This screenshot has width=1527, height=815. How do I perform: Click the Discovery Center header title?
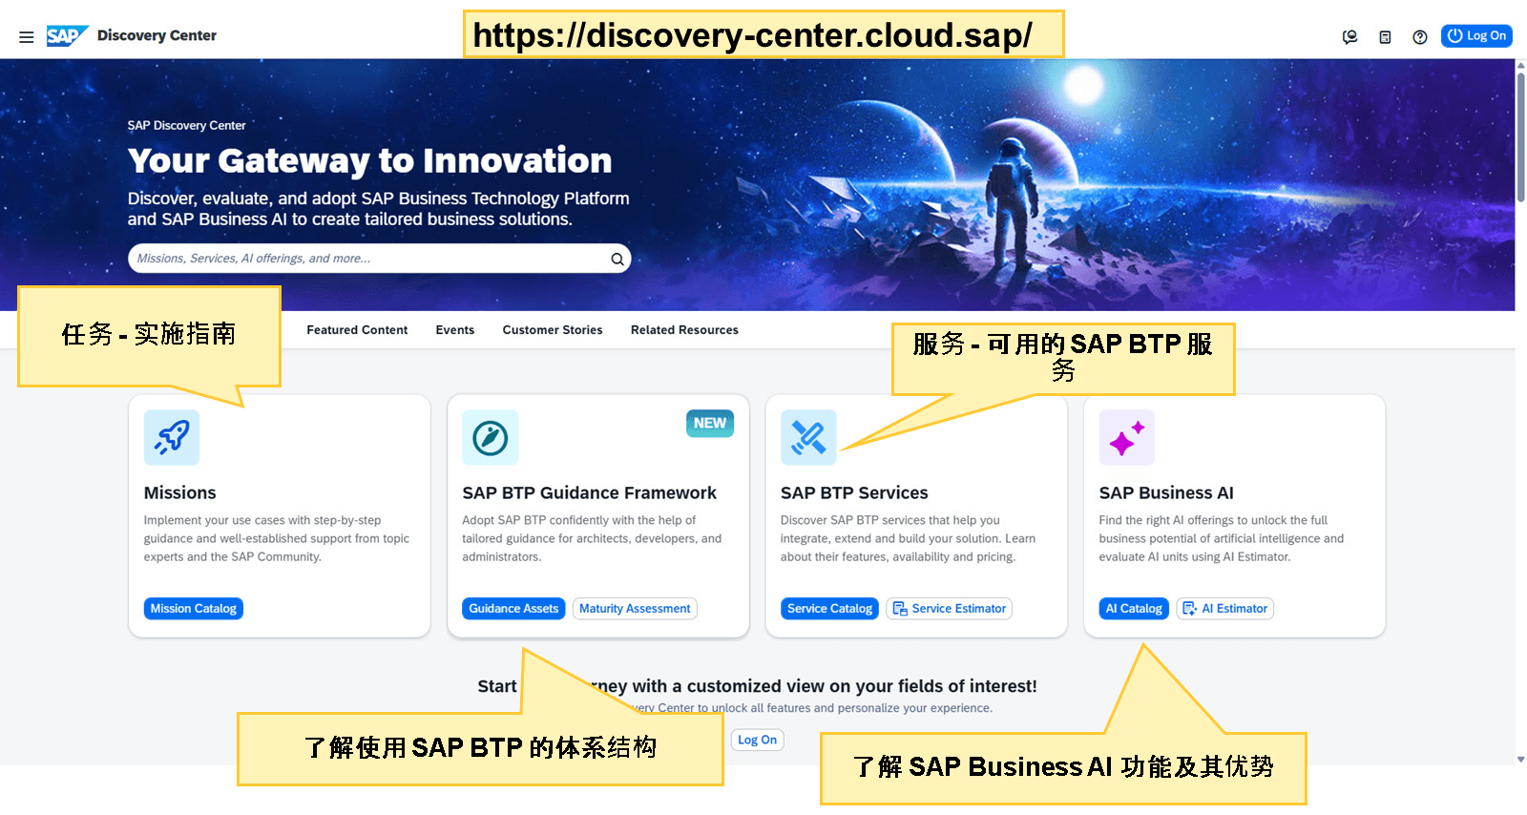click(x=157, y=36)
